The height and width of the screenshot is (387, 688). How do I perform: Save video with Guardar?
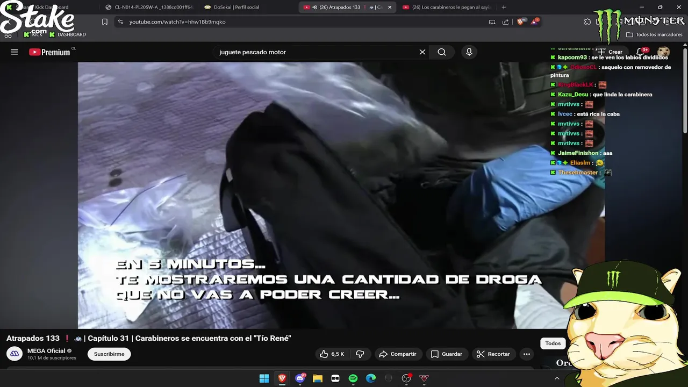447,354
